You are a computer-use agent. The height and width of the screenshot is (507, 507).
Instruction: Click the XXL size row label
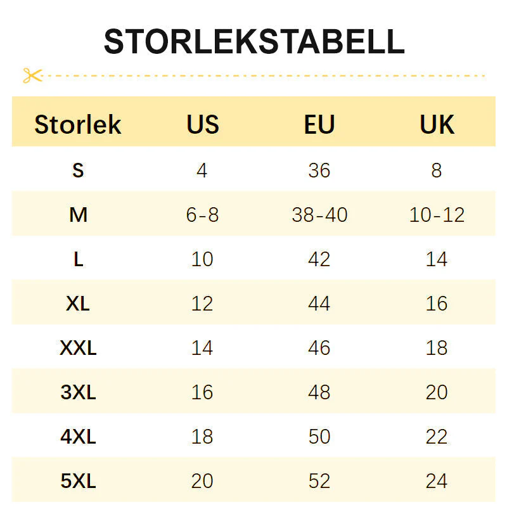click(78, 348)
